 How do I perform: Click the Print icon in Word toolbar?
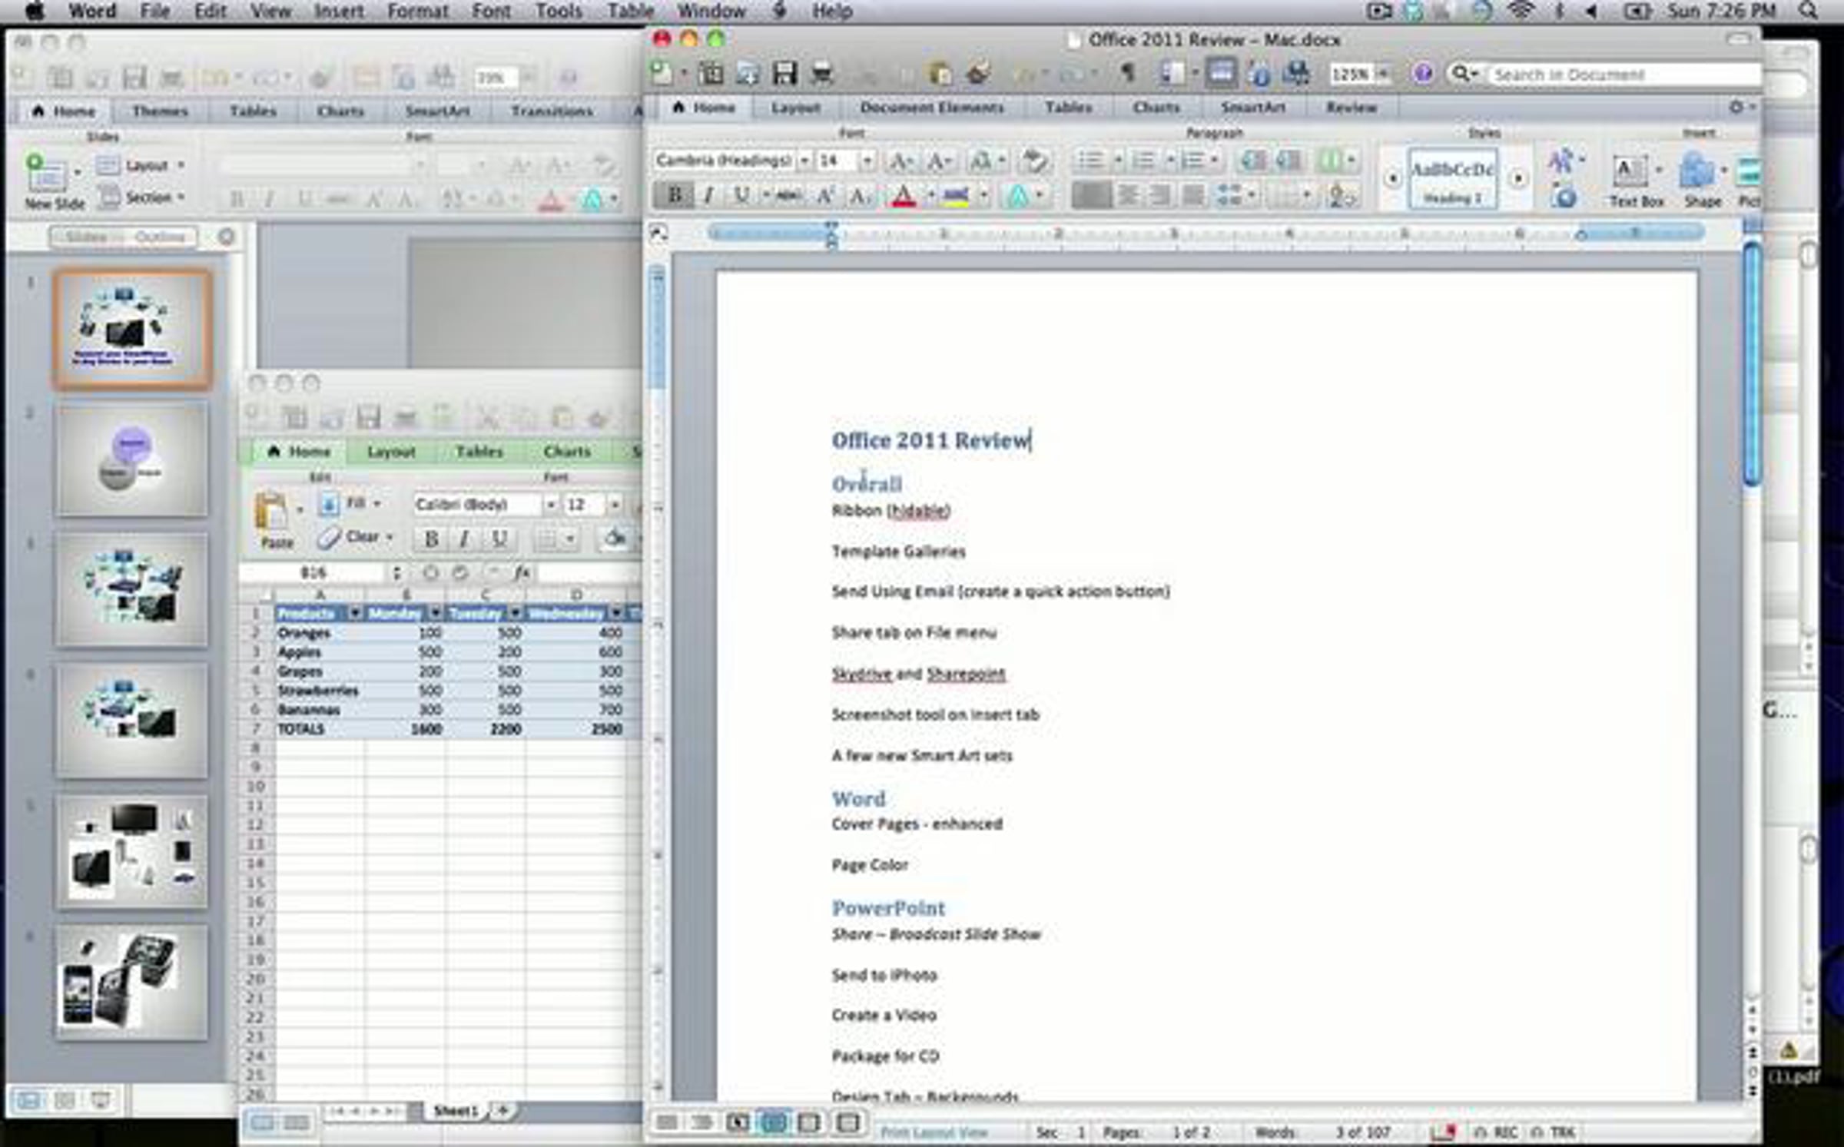tap(821, 74)
